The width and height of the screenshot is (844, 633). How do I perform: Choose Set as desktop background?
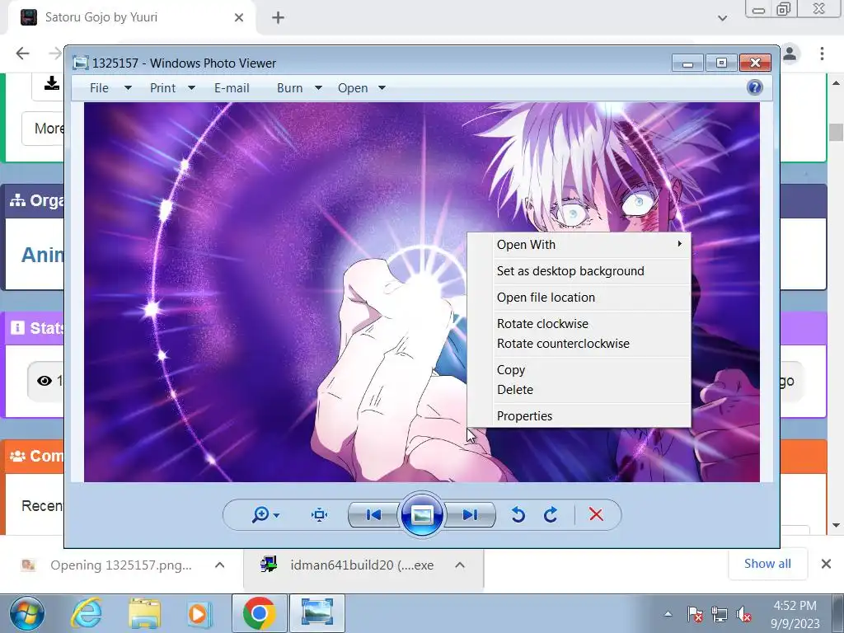click(579, 270)
